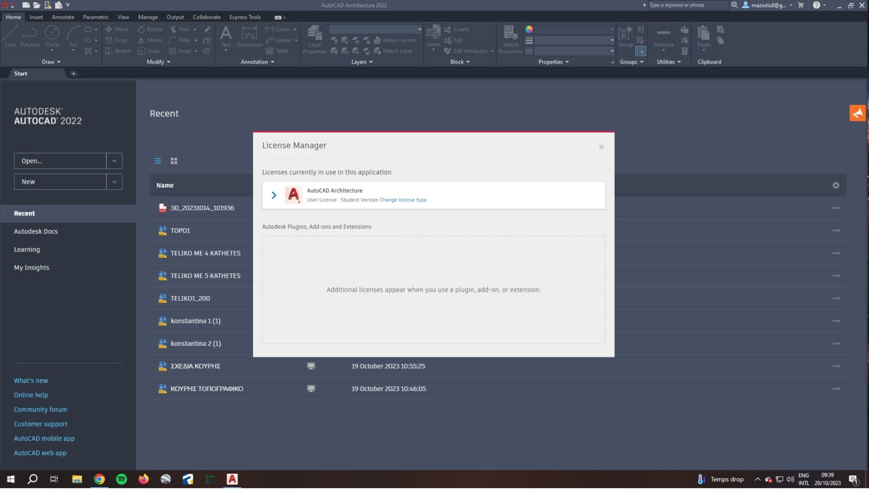Image resolution: width=869 pixels, height=490 pixels.
Task: Switch Recent files to grid view
Action: tap(174, 161)
